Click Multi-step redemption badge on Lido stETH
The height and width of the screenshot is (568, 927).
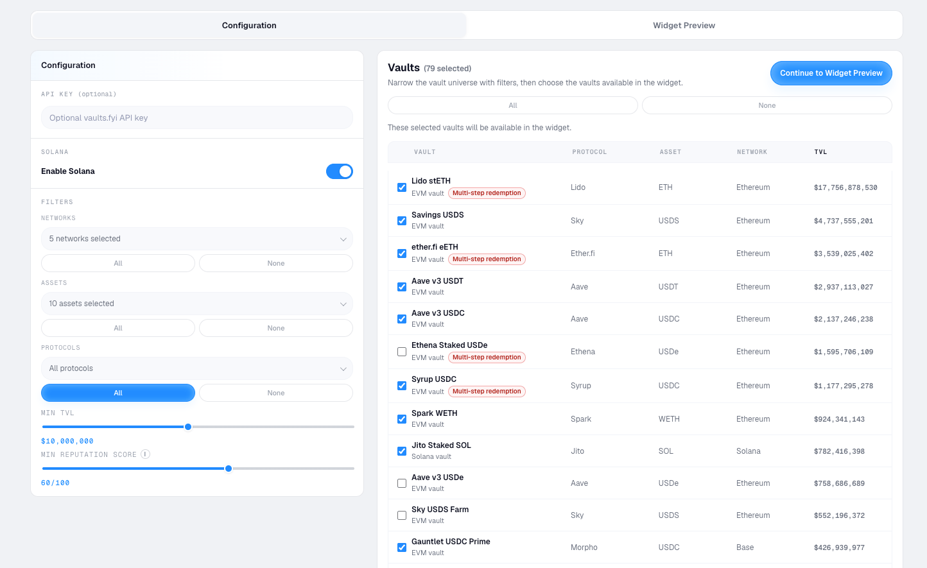pyautogui.click(x=487, y=193)
